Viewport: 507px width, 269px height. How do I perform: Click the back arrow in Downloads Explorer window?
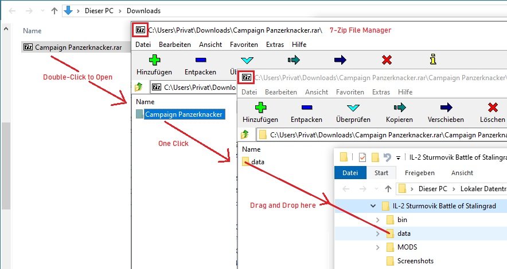click(x=12, y=11)
